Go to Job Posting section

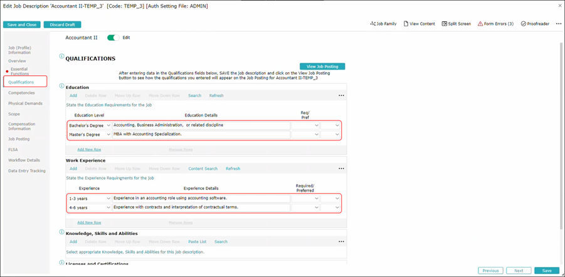pos(19,138)
